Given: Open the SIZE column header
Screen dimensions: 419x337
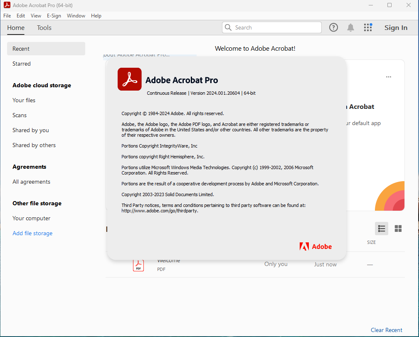Looking at the screenshot, I should [x=371, y=242].
